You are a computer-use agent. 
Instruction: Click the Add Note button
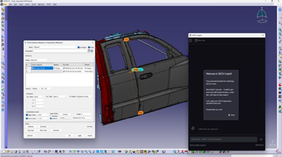coord(90,127)
